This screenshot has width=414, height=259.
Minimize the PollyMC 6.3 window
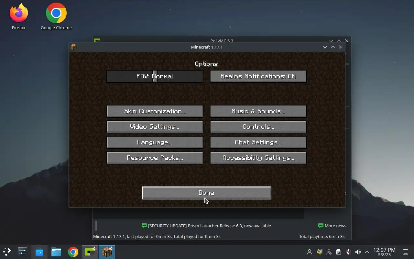click(331, 41)
